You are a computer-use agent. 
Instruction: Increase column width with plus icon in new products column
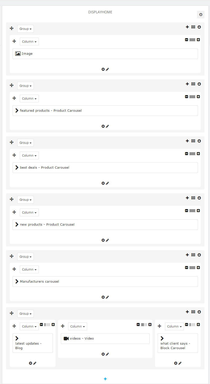pos(198,211)
